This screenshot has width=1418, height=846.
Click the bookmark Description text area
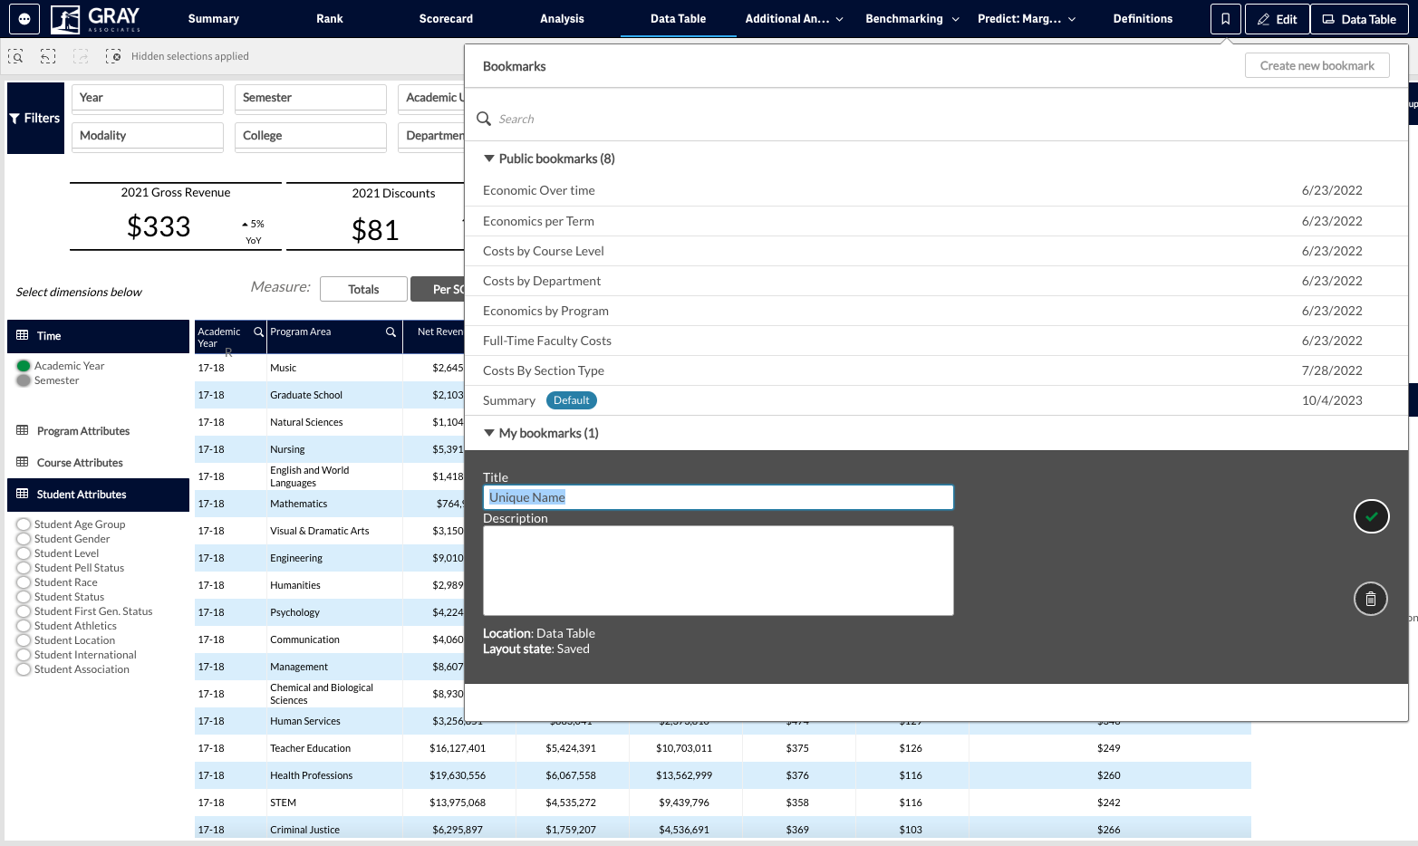[x=719, y=571]
